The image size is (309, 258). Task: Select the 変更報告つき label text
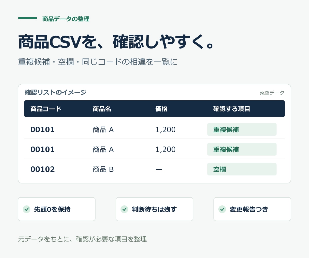(x=249, y=209)
